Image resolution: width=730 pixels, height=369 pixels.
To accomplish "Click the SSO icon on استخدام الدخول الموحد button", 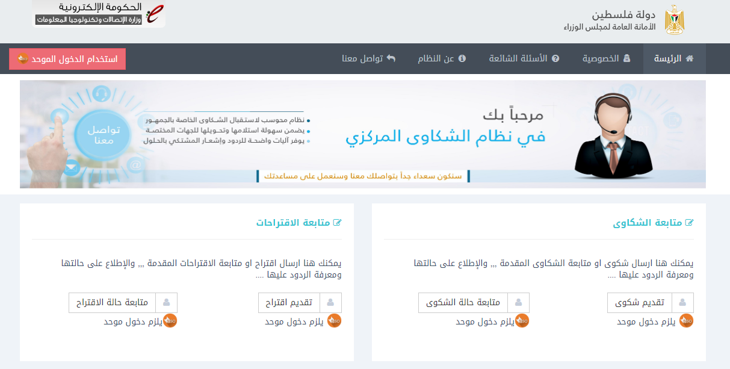I will [24, 59].
